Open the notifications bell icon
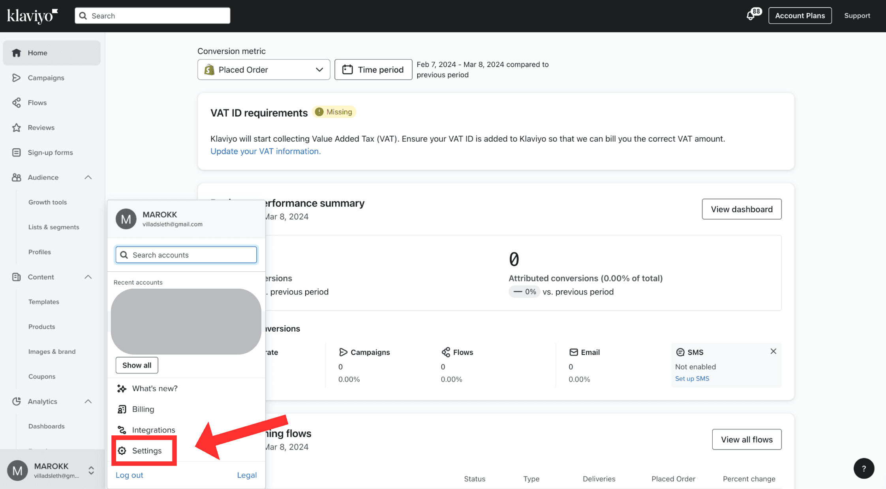The height and width of the screenshot is (489, 886). coord(751,16)
